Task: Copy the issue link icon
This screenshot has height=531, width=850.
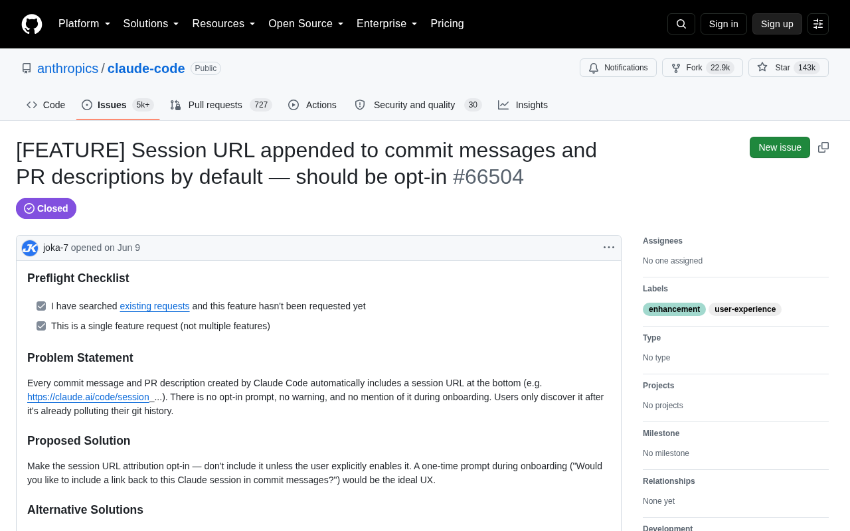Action: tap(823, 147)
